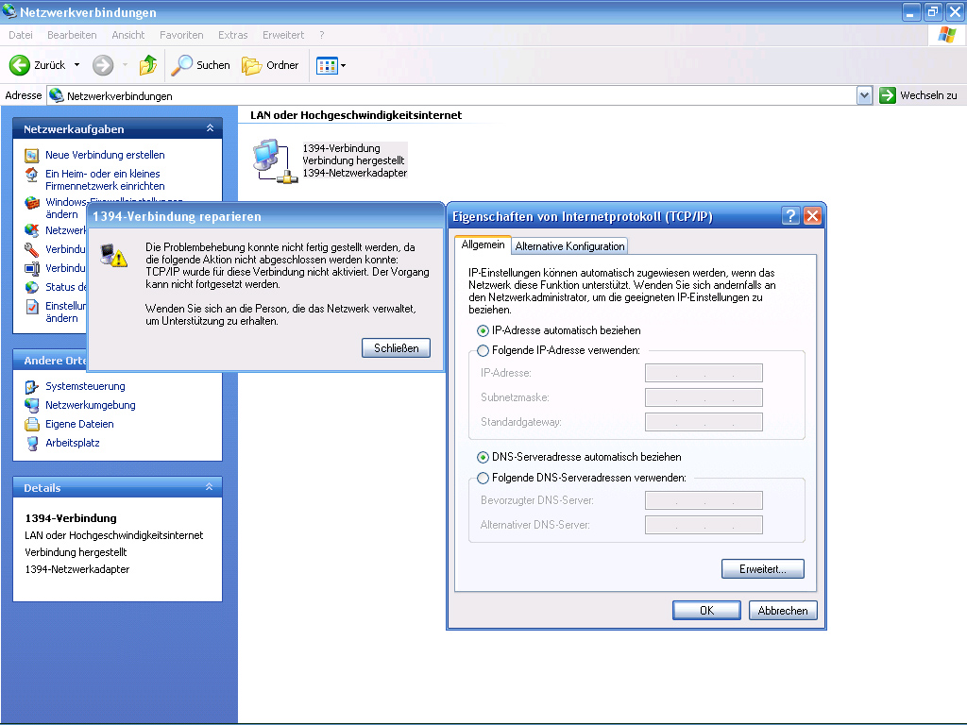Open Netzwerkumgebung from Andere Orte
967x725 pixels.
click(90, 405)
